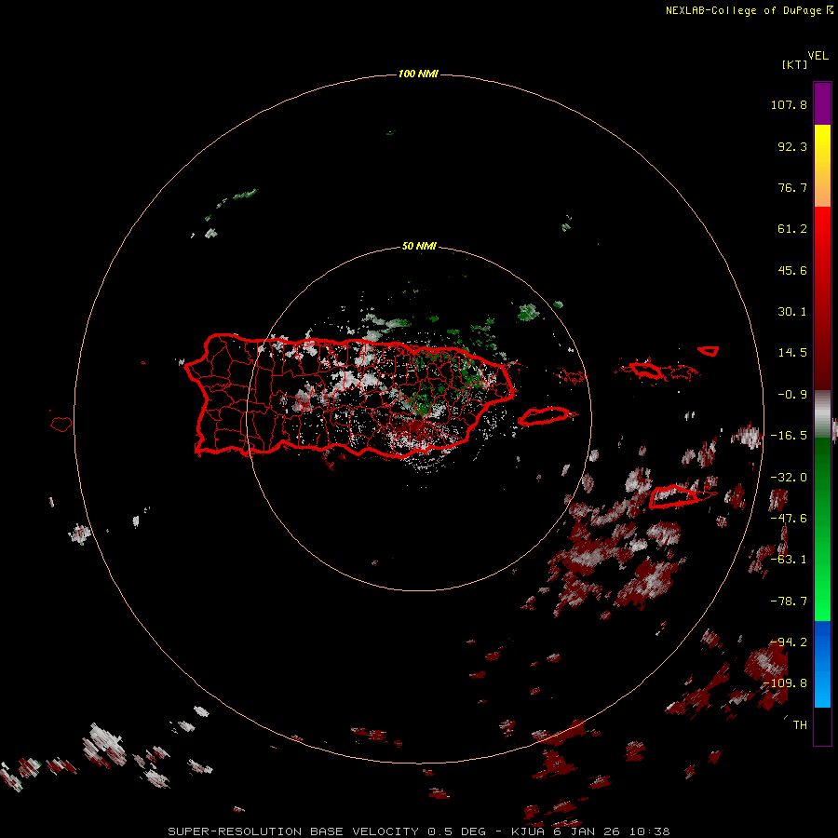Click the 76.7 velocity scale value

coord(792,187)
